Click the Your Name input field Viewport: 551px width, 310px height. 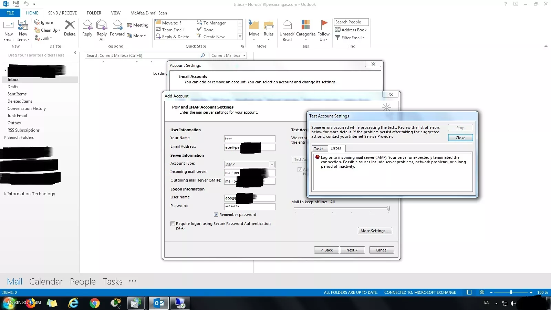(x=250, y=139)
